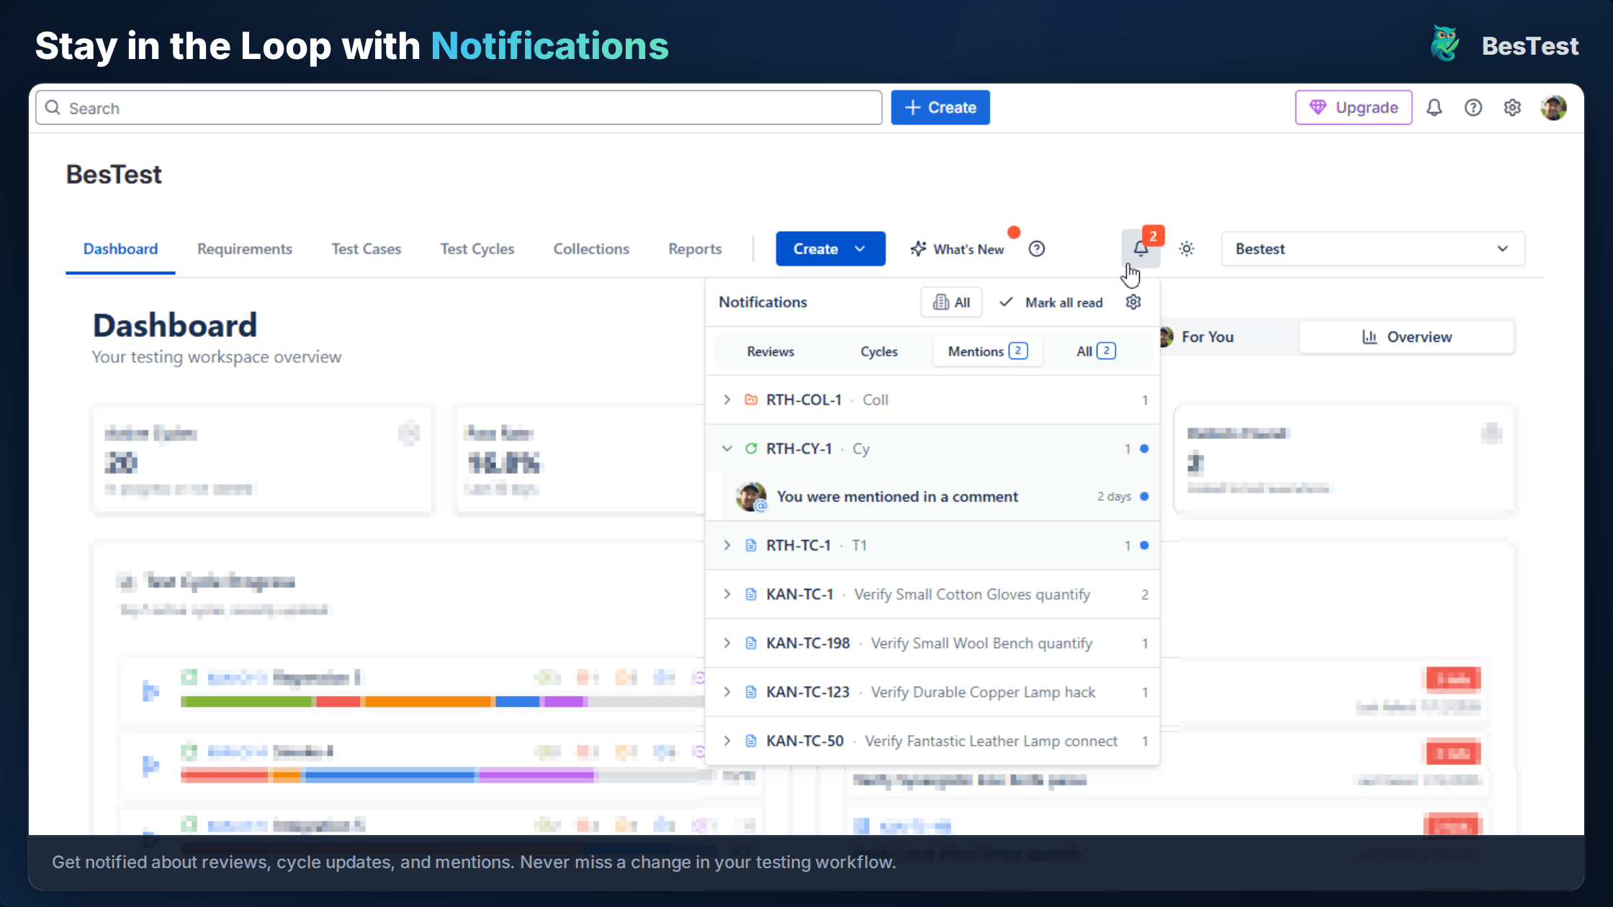
Task: Click the BesTest owl logo
Action: coord(1444,43)
